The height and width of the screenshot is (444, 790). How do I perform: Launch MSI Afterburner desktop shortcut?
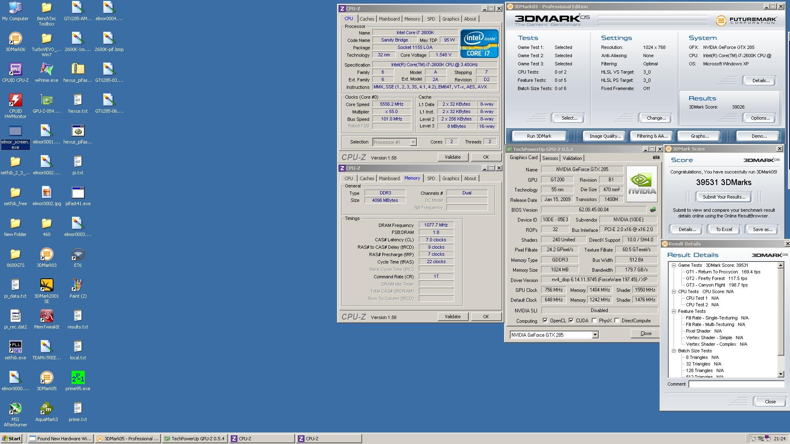pos(15,414)
